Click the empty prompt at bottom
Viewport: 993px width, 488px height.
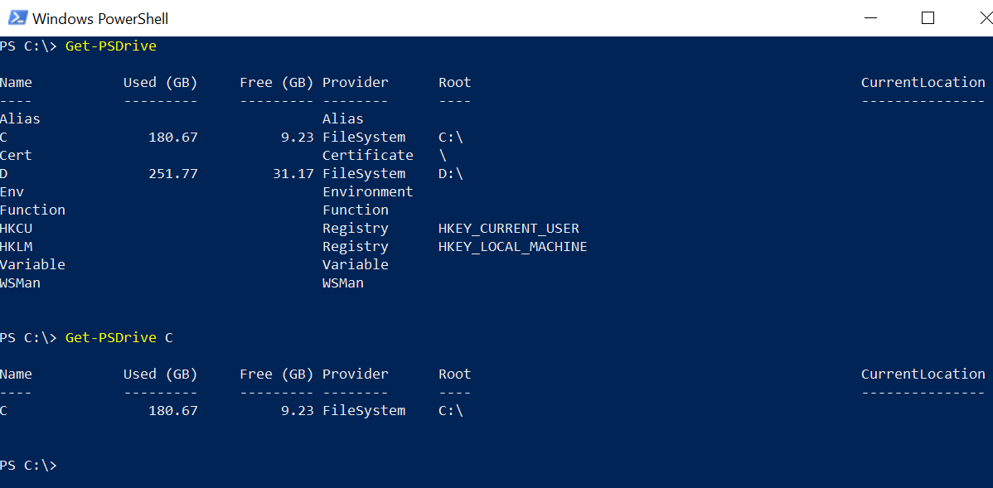click(28, 465)
